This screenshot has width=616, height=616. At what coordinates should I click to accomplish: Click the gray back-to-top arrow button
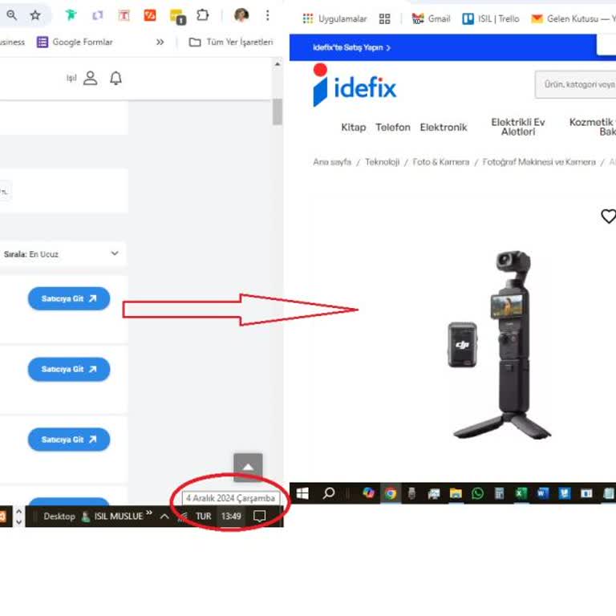(x=249, y=466)
